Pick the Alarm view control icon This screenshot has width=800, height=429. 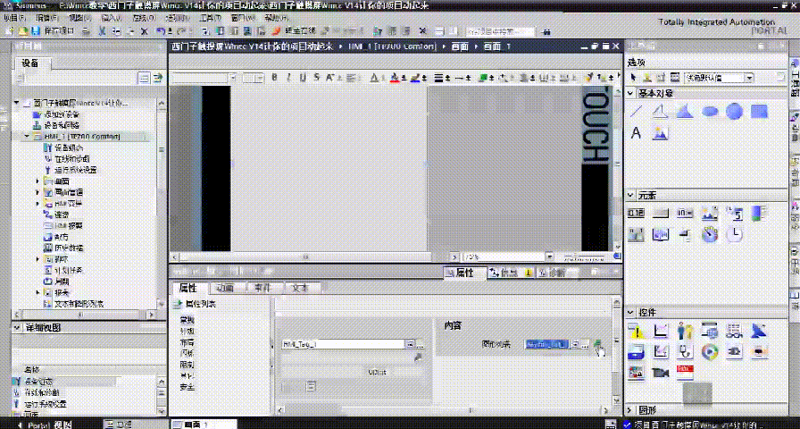(636, 331)
